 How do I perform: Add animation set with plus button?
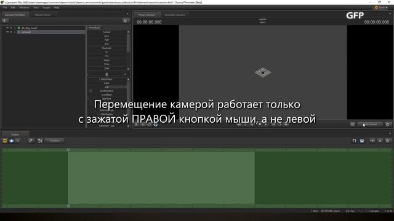tap(5, 21)
